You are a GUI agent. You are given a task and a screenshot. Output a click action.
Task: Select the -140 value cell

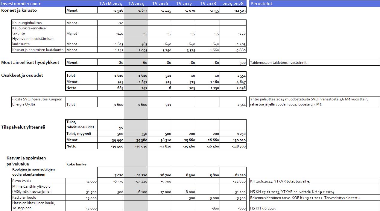pyautogui.click(x=111, y=31)
